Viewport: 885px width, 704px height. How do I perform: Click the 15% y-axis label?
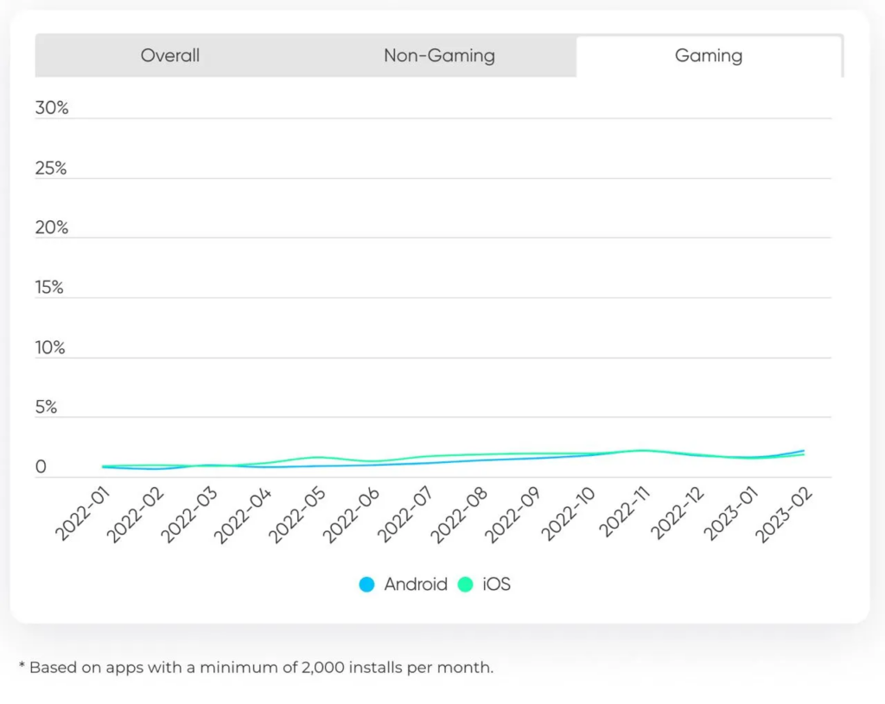click(51, 288)
